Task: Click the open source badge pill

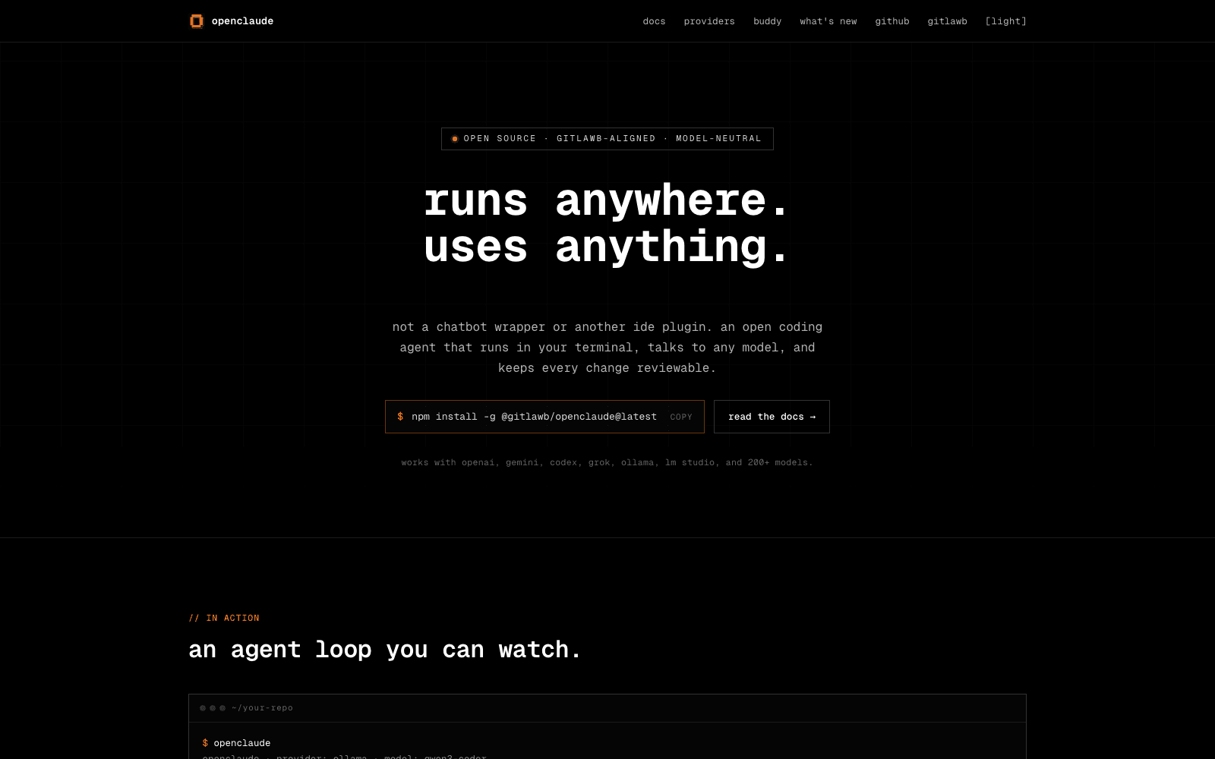Action: 607,139
